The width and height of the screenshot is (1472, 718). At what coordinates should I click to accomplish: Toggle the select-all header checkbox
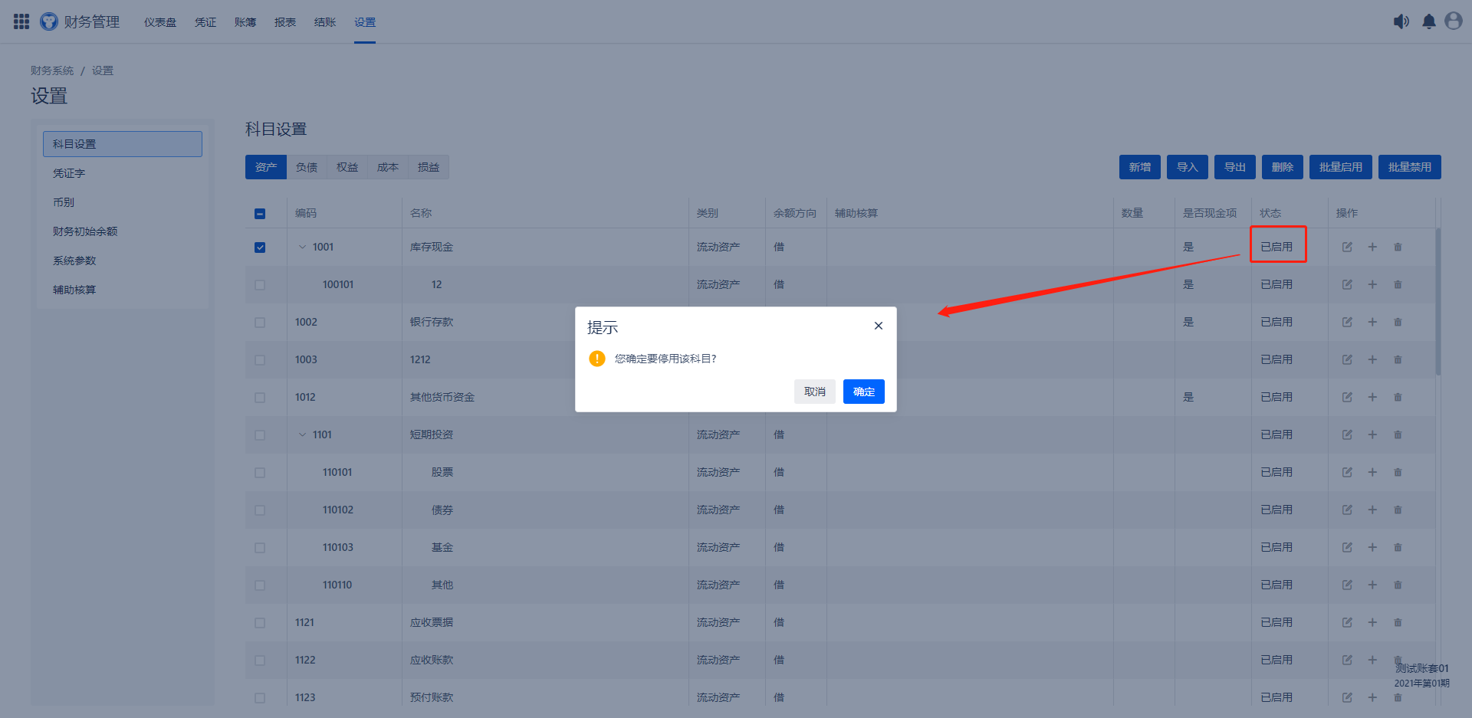(x=260, y=214)
